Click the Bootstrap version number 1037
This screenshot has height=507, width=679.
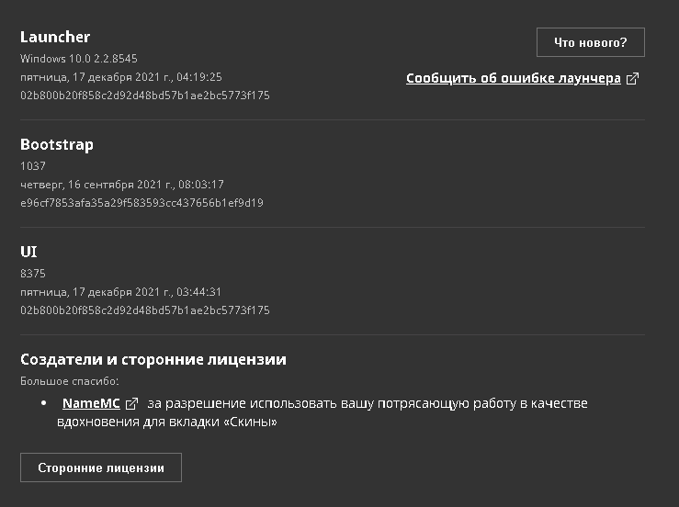[x=33, y=166]
